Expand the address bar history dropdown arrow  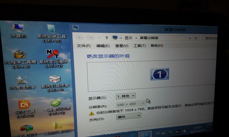[x=190, y=38]
